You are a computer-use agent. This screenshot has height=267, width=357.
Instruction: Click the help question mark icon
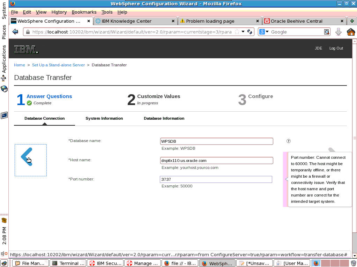[288, 141]
